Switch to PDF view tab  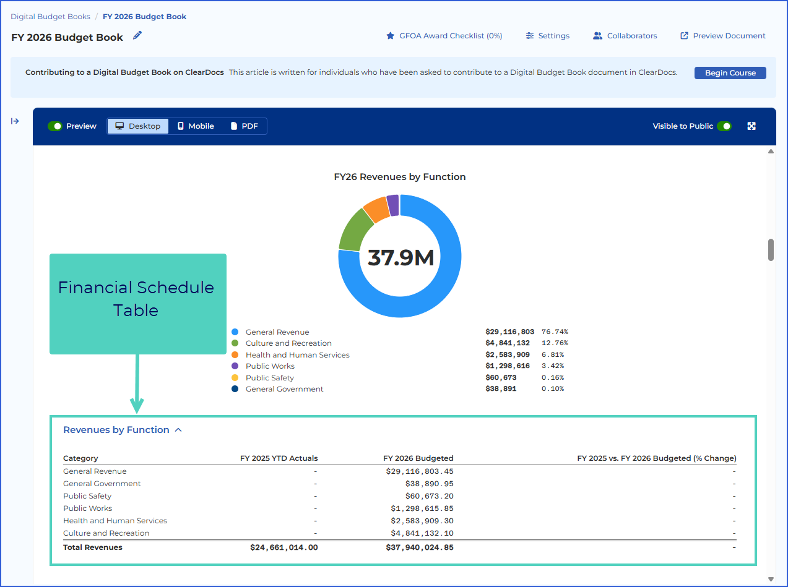tap(244, 126)
